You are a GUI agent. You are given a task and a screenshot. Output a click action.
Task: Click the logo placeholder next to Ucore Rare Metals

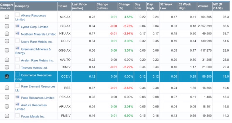(x=18, y=41)
